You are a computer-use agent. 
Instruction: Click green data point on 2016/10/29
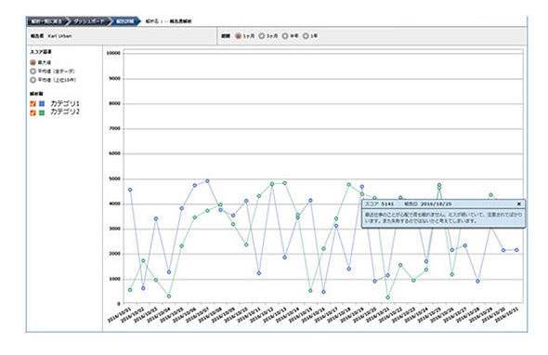(x=491, y=195)
